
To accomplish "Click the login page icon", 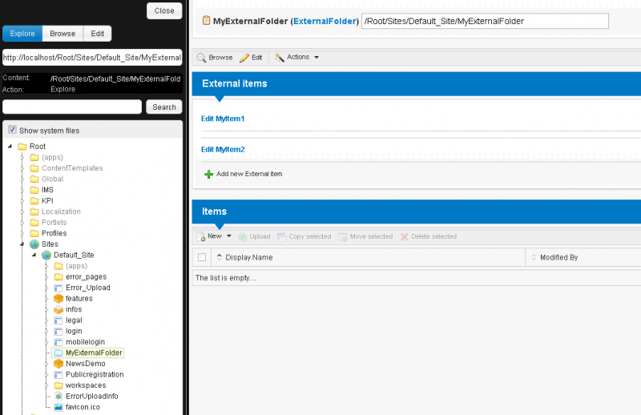I will click(58, 331).
